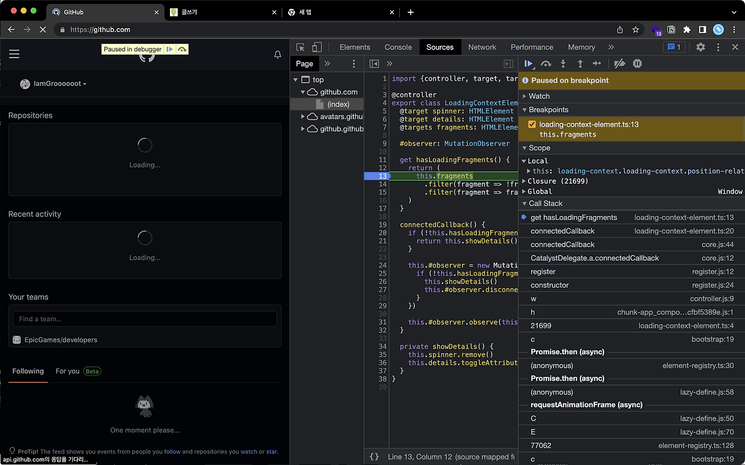The image size is (745, 465).
Task: Pretty print source with braces icon
Action: coord(374,457)
